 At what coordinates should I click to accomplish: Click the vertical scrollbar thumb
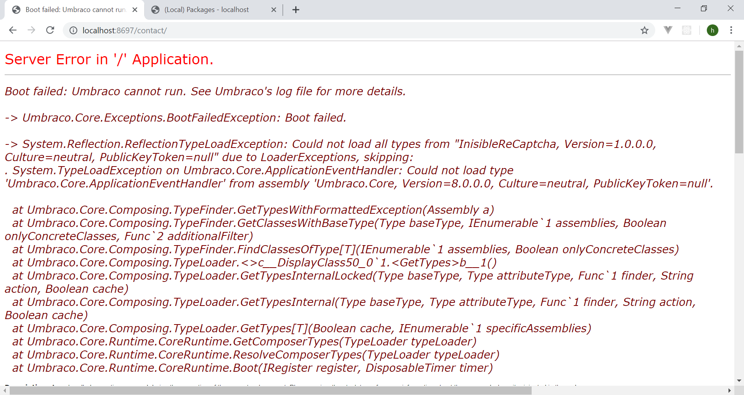point(739,101)
